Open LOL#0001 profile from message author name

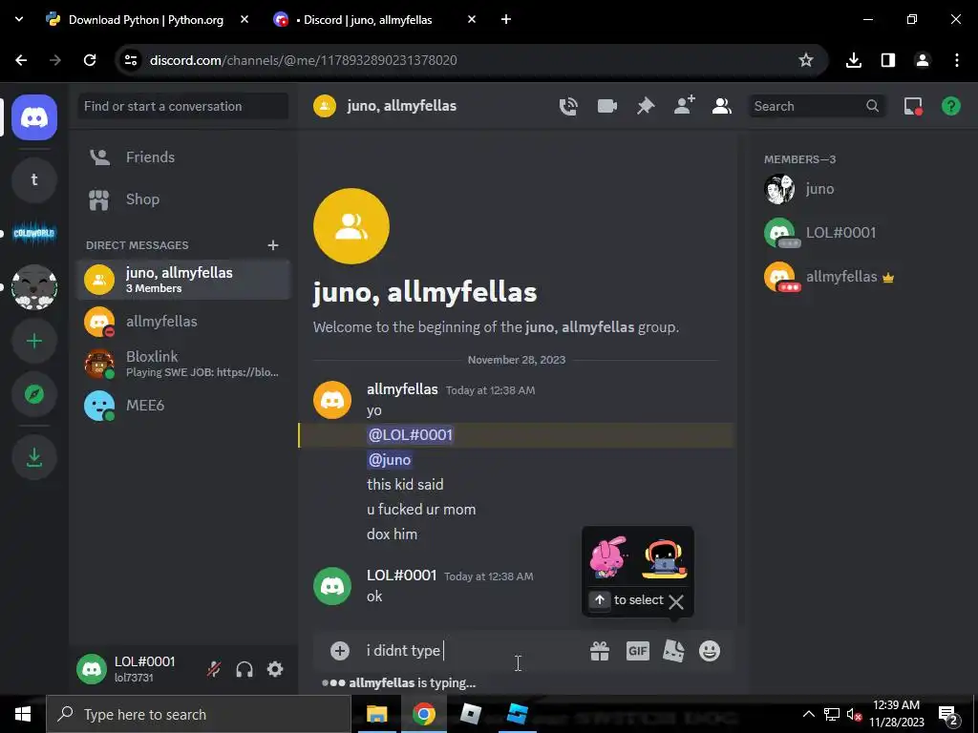tap(402, 576)
